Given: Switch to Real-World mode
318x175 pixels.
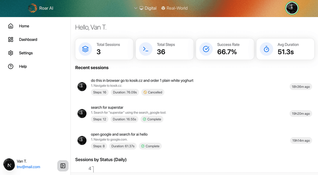Looking at the screenshot, I should tap(174, 8).
